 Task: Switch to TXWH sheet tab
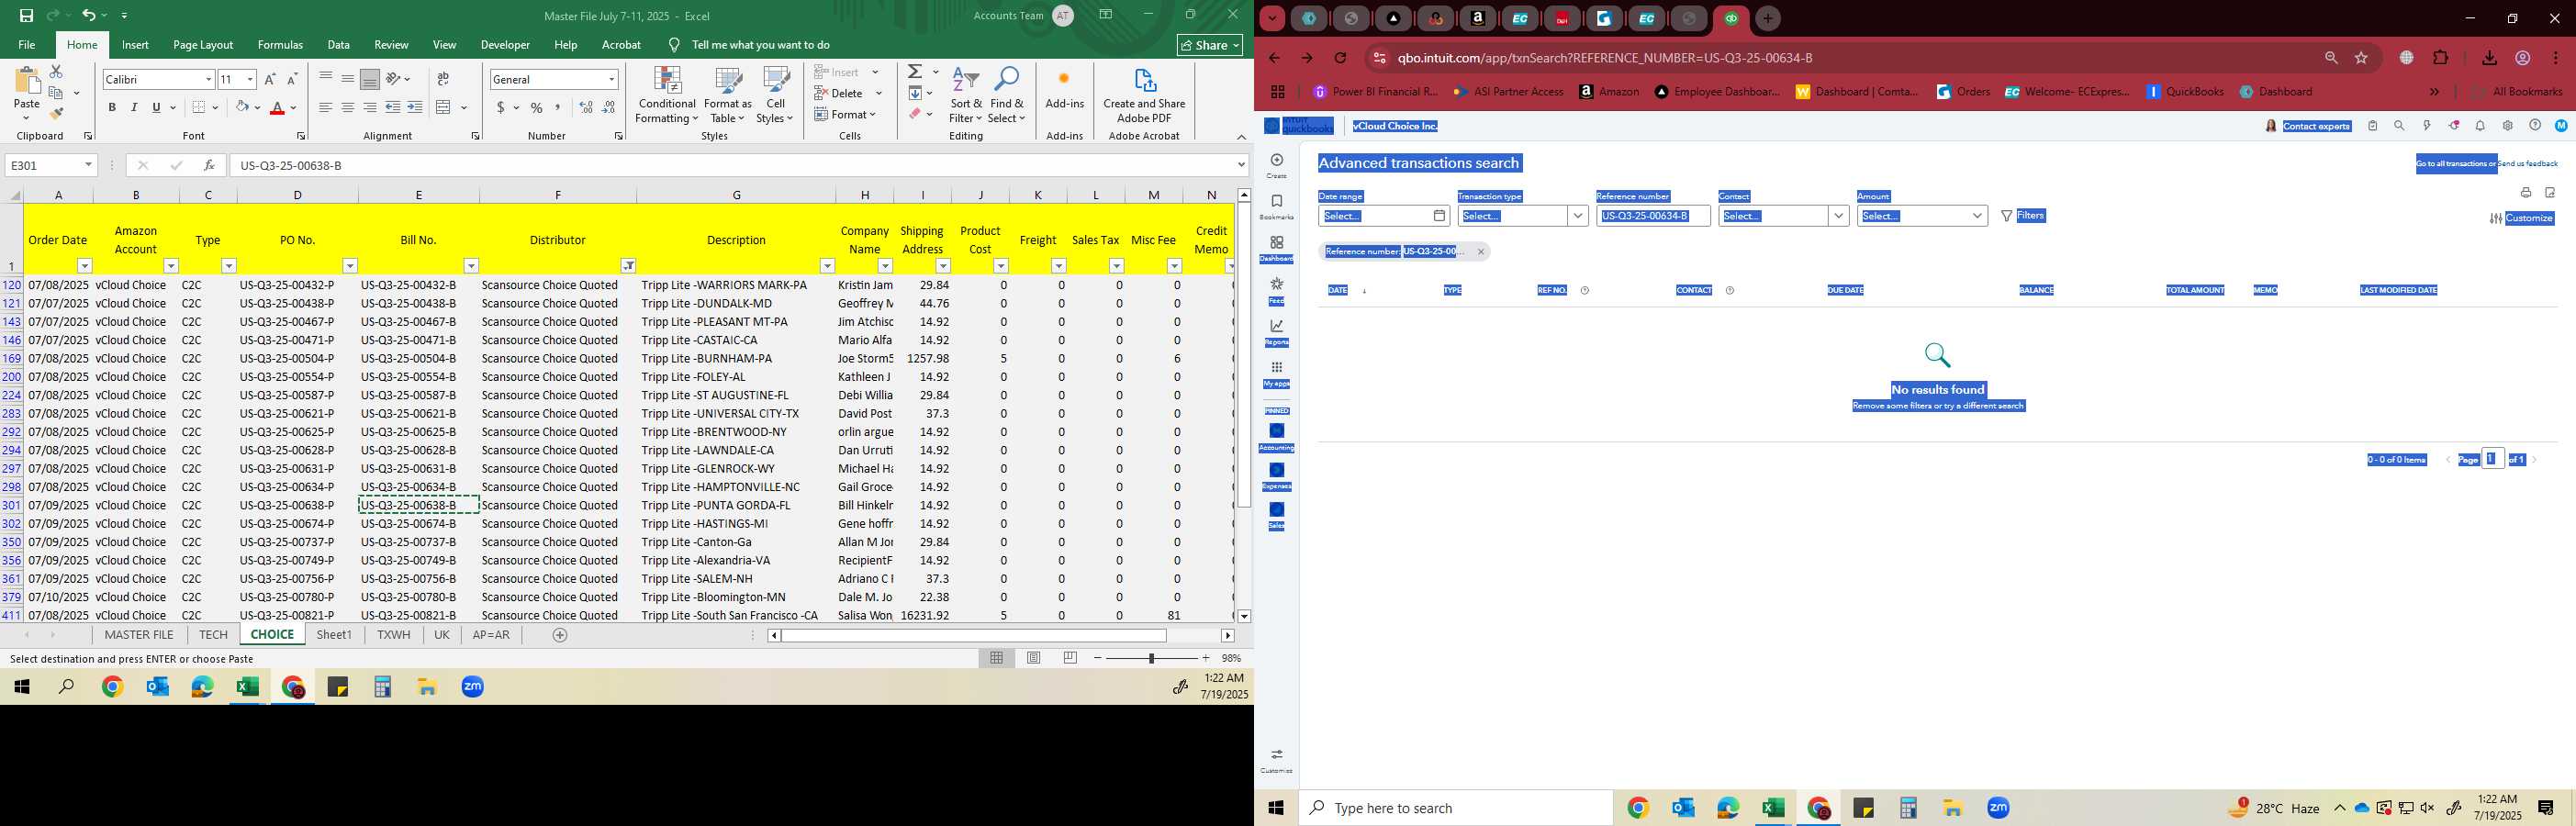pyautogui.click(x=393, y=635)
